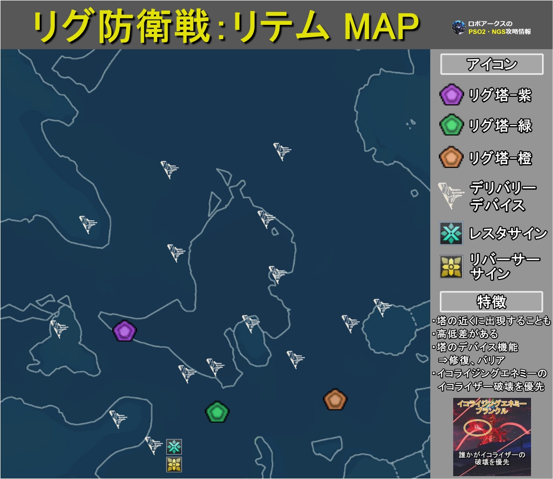Click the purple rig tower marker on the map

(x=125, y=331)
